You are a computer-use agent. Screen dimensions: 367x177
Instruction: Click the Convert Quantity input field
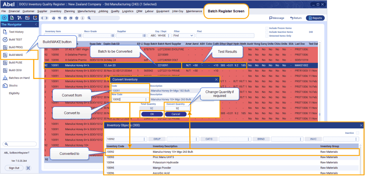(177, 108)
